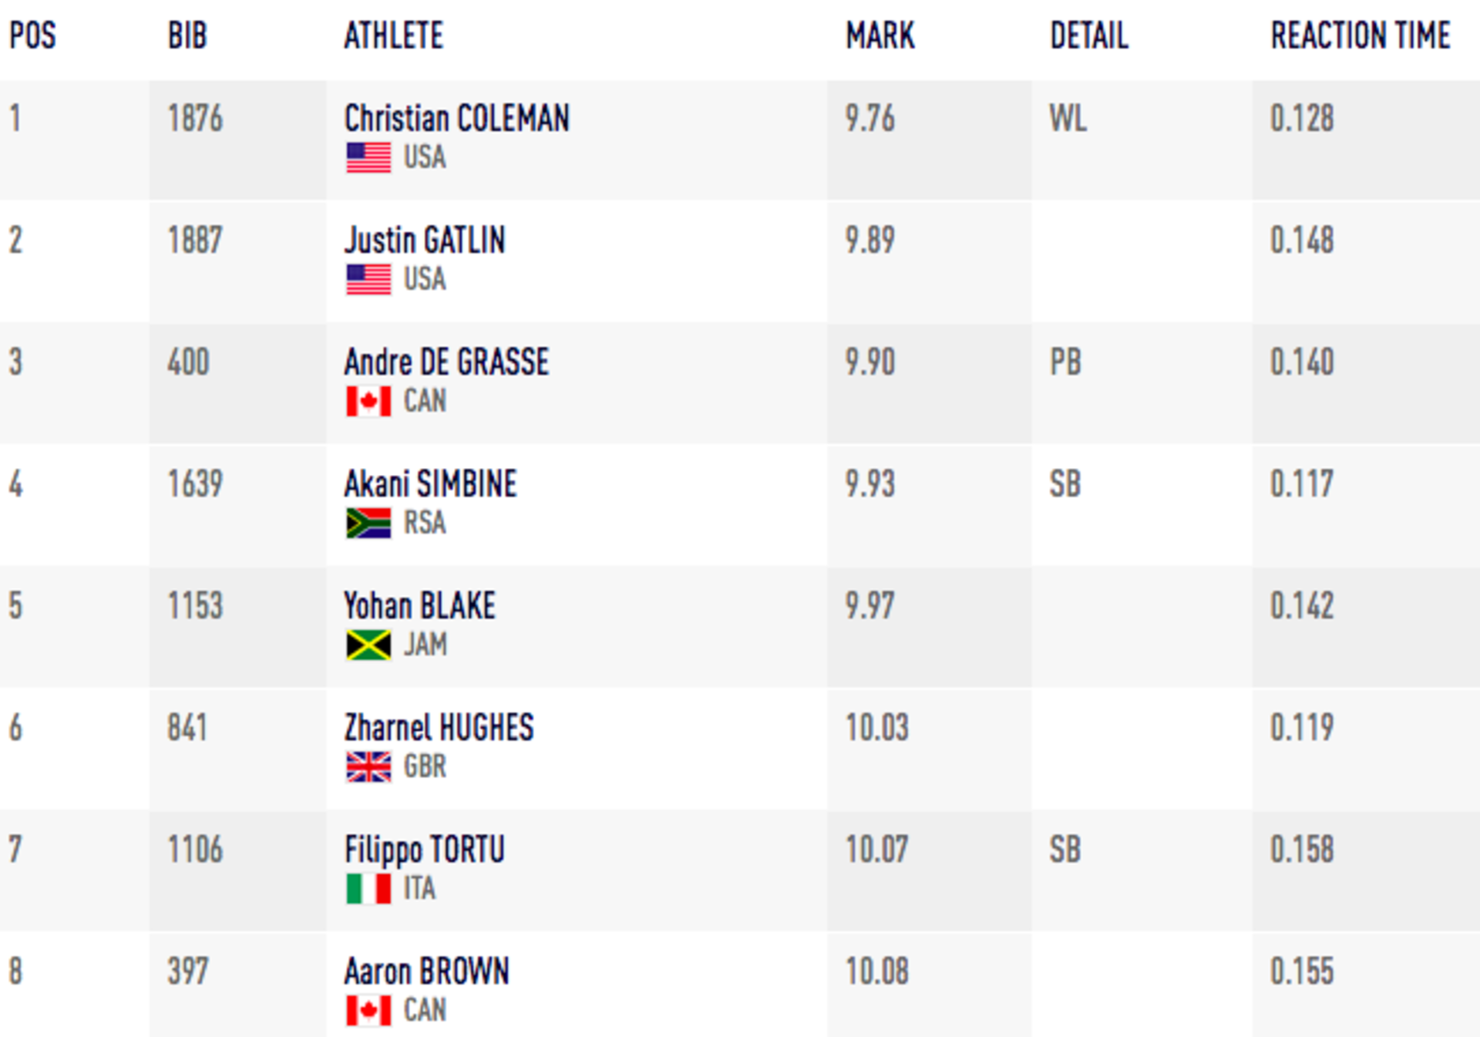Click Zharnel HUGHES name
The width and height of the screenshot is (1480, 1037).
(439, 728)
